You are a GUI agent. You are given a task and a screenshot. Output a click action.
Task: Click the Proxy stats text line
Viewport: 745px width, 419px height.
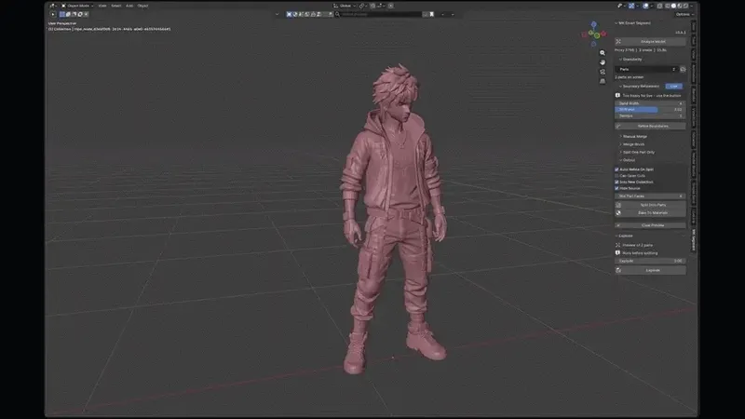pyautogui.click(x=641, y=50)
